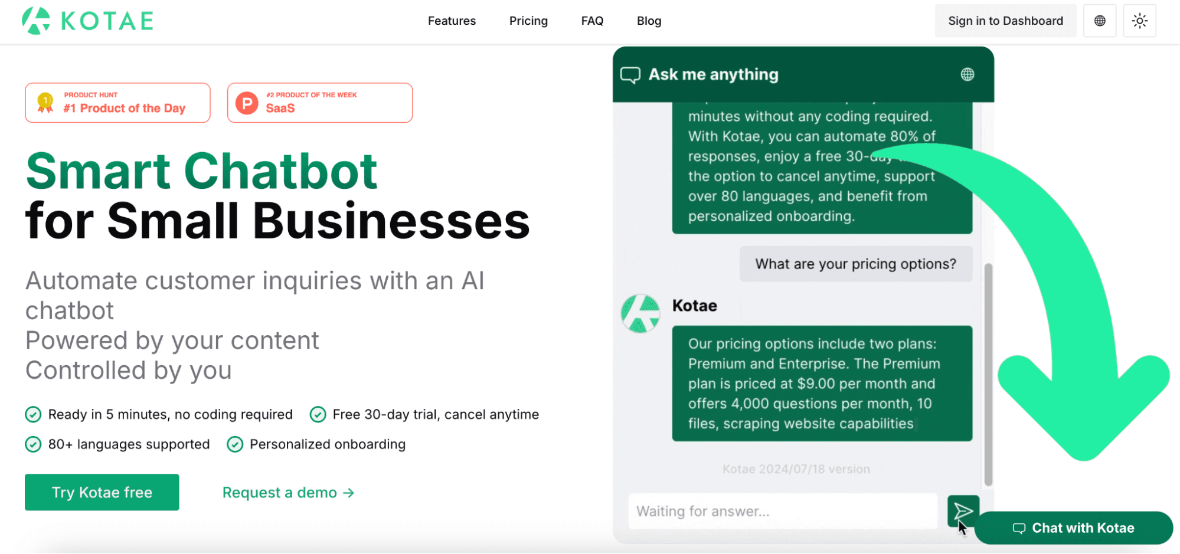Click the Product Hunt medal icon
1180x554 pixels.
coord(45,103)
